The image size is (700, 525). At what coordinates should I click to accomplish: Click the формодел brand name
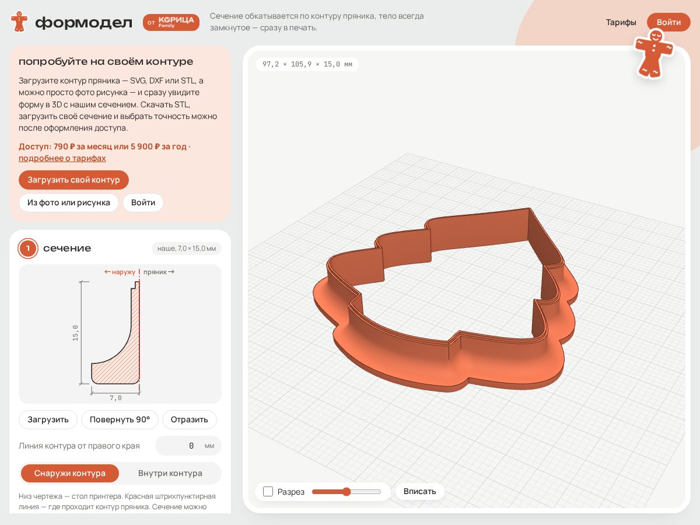pyautogui.click(x=84, y=22)
